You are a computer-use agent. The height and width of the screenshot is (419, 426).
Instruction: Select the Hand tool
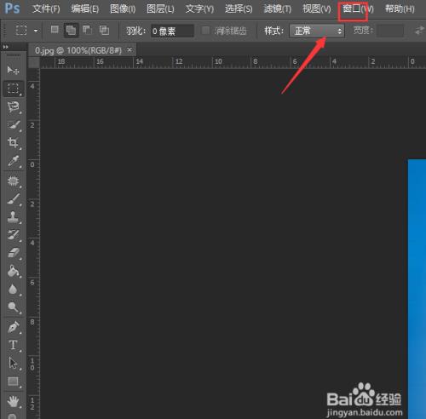click(x=14, y=401)
